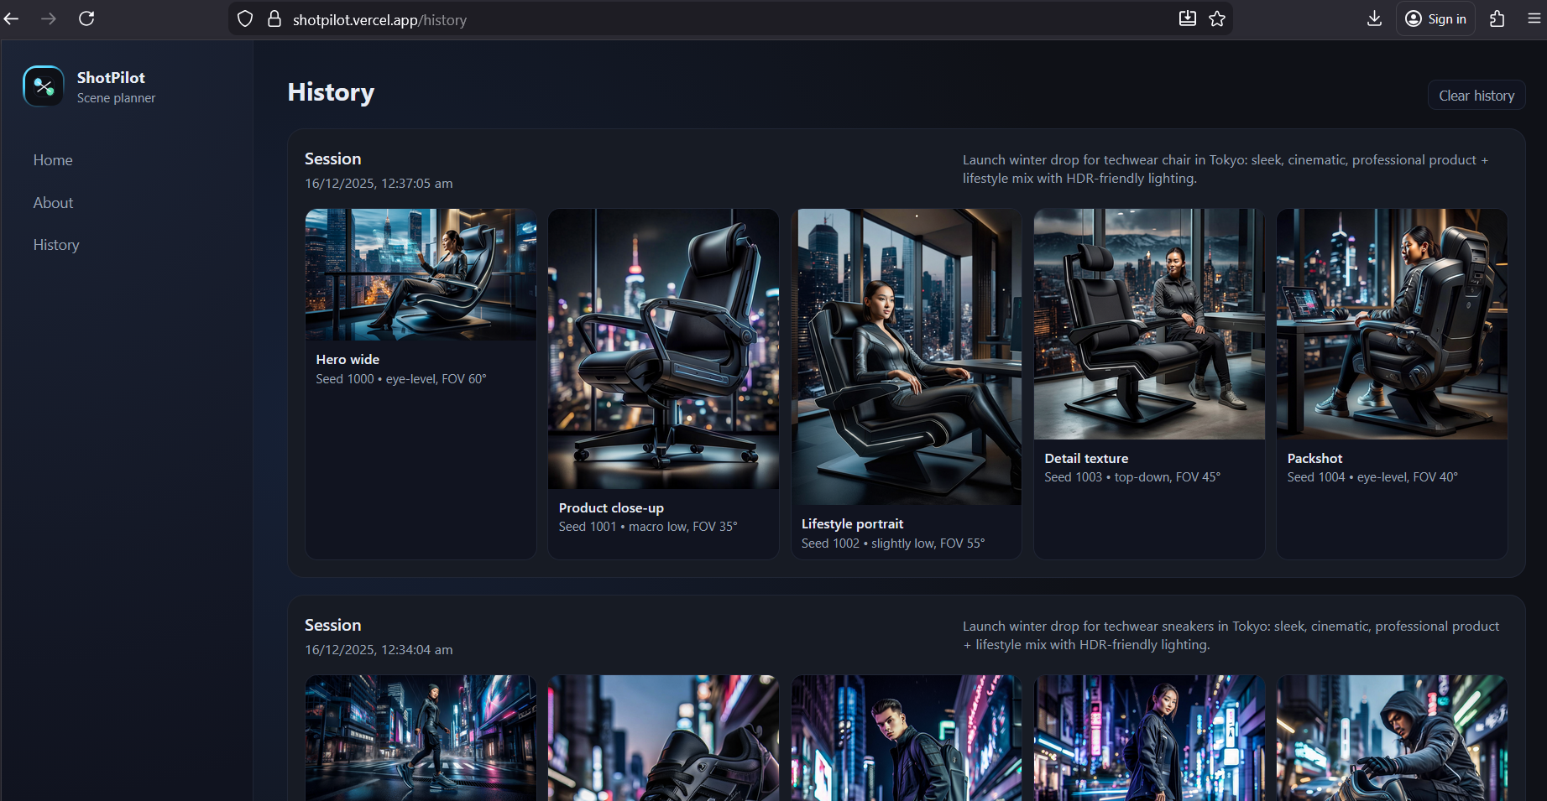Open third sneakers session thumbnail of man
Image resolution: width=1547 pixels, height=801 pixels.
(907, 738)
